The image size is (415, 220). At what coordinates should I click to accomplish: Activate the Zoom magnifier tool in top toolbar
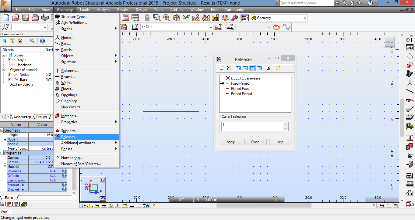click(x=157, y=18)
